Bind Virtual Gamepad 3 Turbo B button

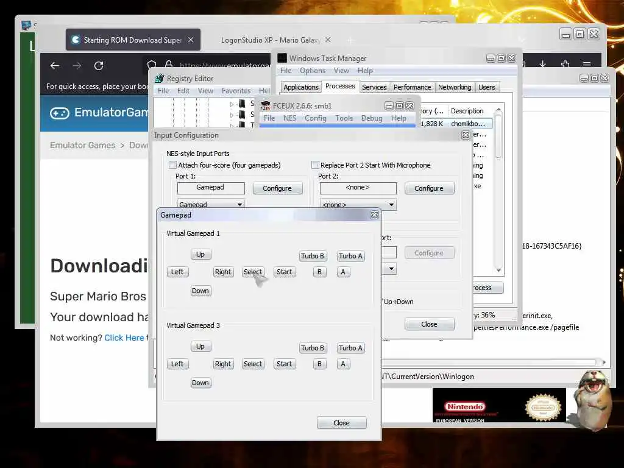313,348
